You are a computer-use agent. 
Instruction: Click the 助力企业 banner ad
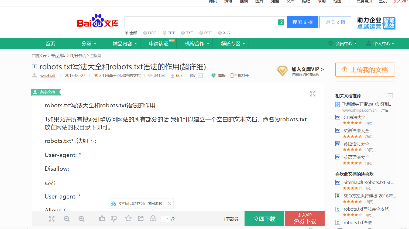click(376, 23)
